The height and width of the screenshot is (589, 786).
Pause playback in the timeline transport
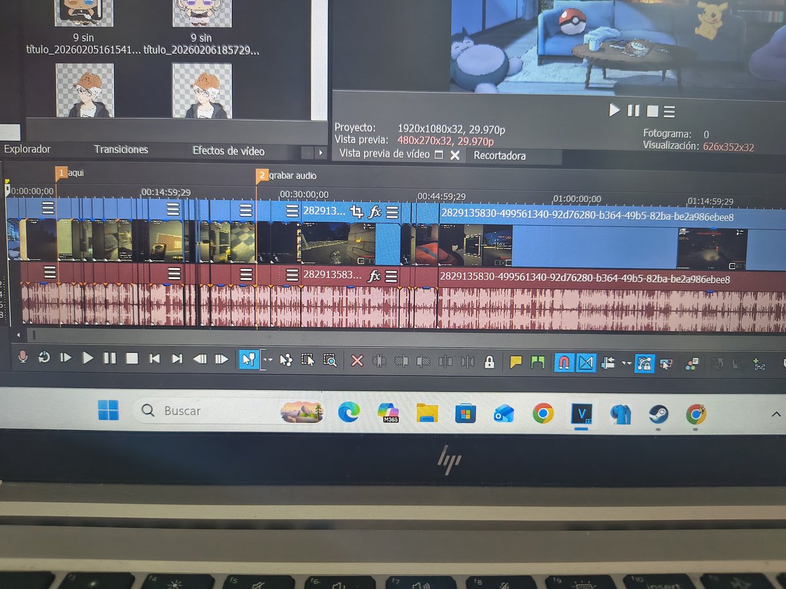point(110,358)
